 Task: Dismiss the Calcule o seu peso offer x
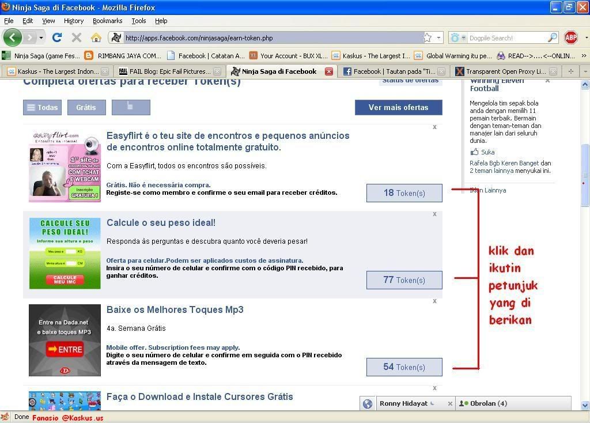[434, 214]
